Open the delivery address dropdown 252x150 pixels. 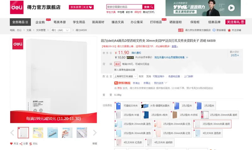click(125, 76)
